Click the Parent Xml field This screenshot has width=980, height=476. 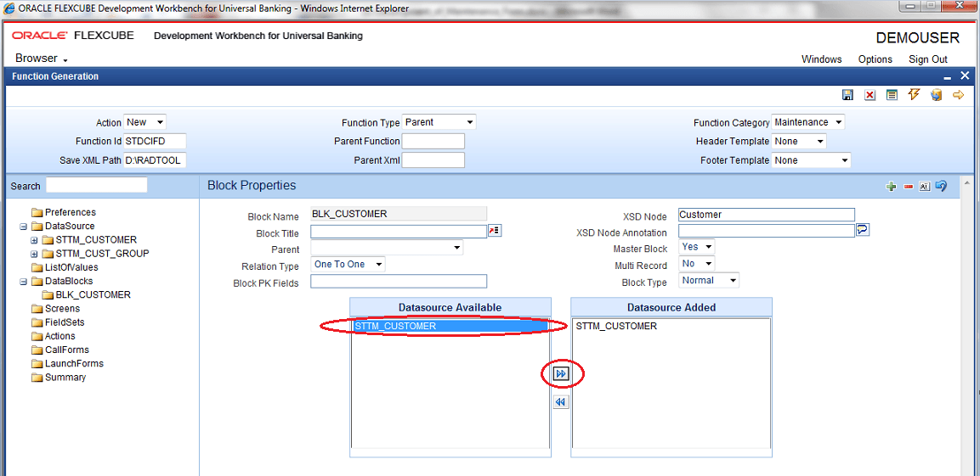pyautogui.click(x=433, y=160)
